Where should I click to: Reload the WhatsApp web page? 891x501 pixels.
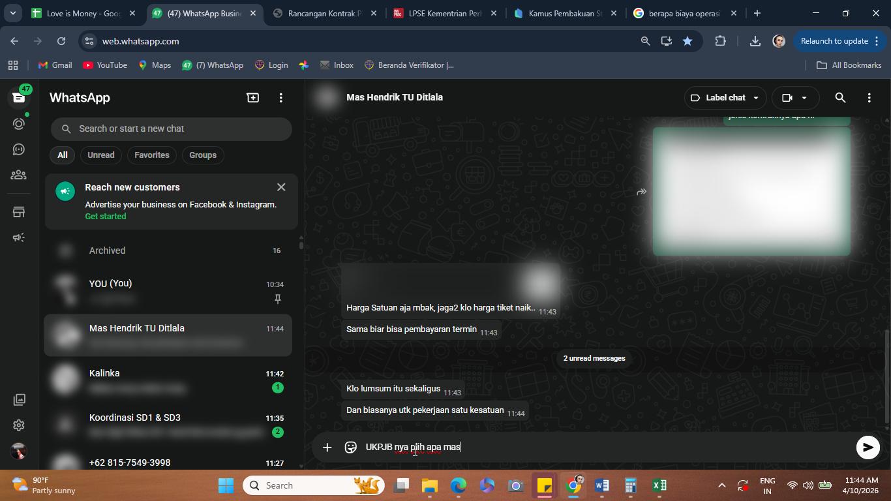[x=61, y=41]
